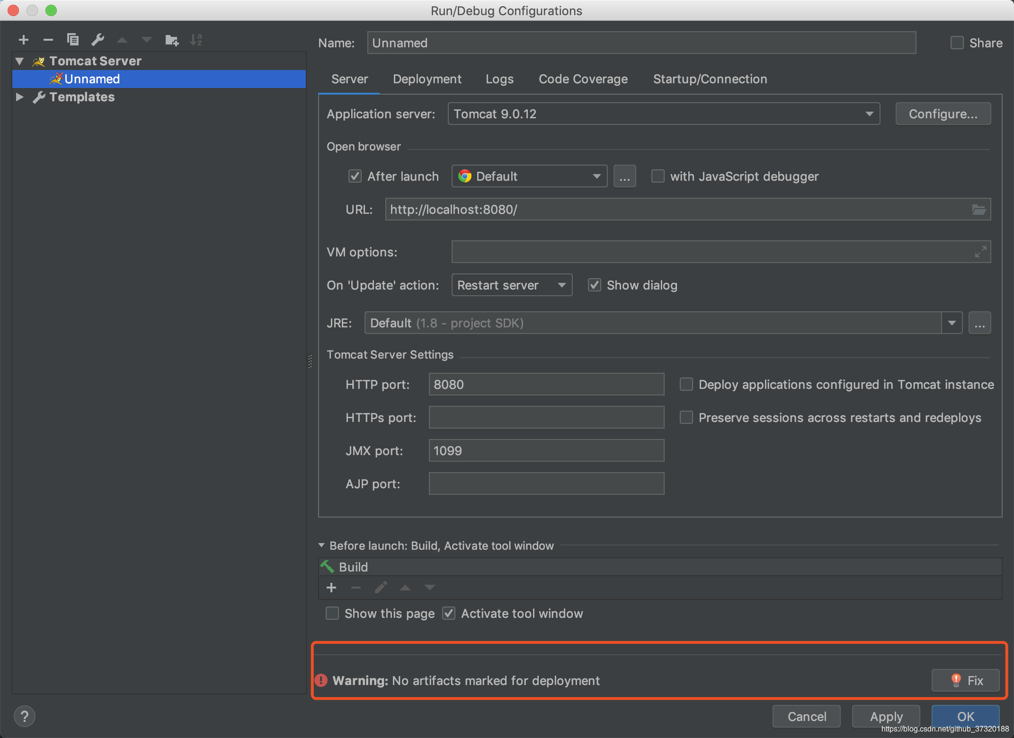Enable Deploy applications configured in Tomcat instance
Image resolution: width=1014 pixels, height=738 pixels.
pos(686,385)
